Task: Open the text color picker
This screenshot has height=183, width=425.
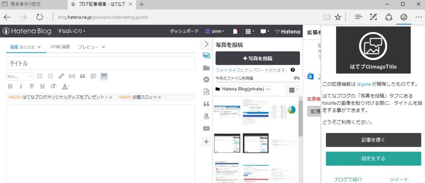Action: coord(66,86)
